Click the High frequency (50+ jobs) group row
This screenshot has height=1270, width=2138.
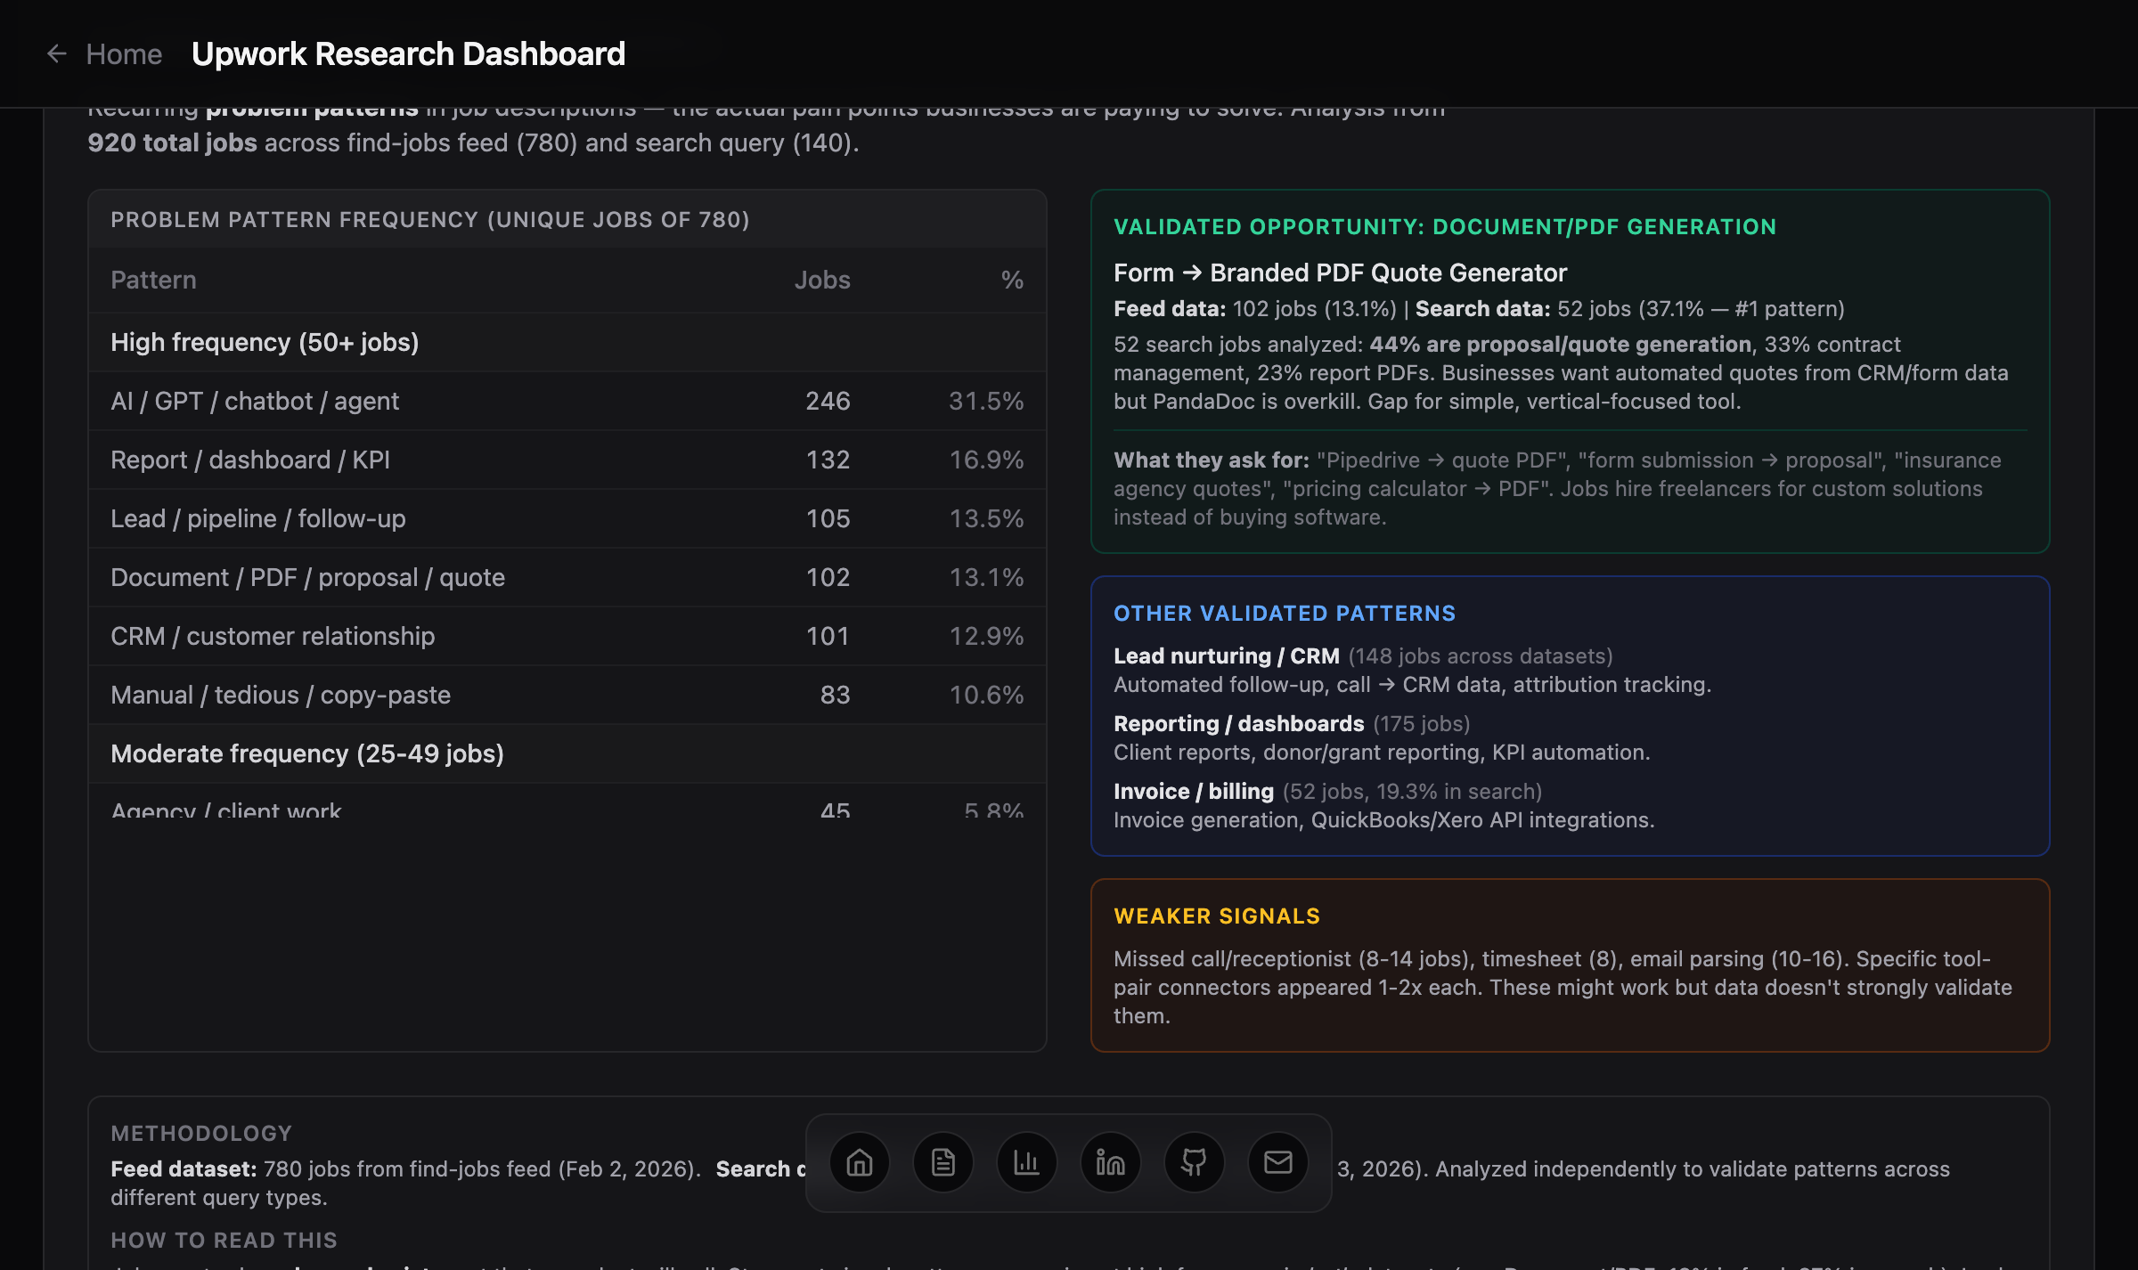coord(265,343)
